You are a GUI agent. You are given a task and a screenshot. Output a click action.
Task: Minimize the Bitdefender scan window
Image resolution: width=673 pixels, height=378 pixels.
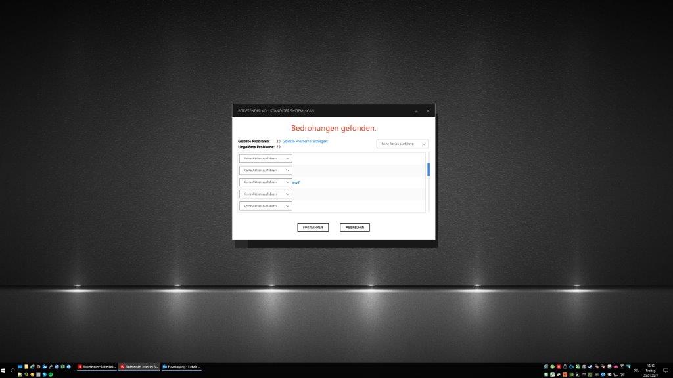(416, 110)
